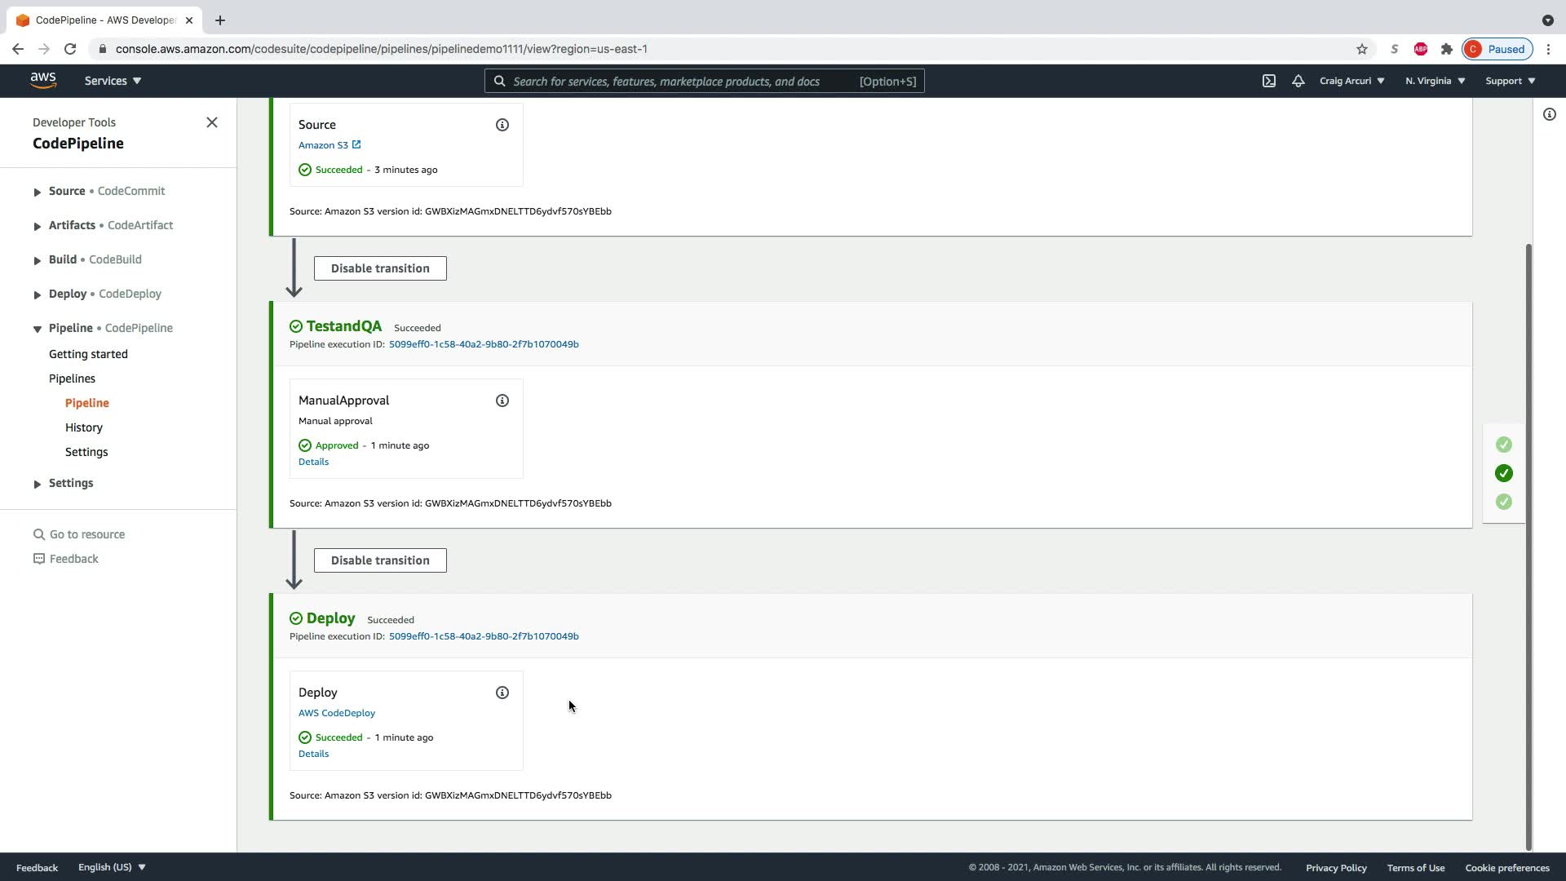
Task: Open History in the Pipeline sidebar
Action: (84, 427)
